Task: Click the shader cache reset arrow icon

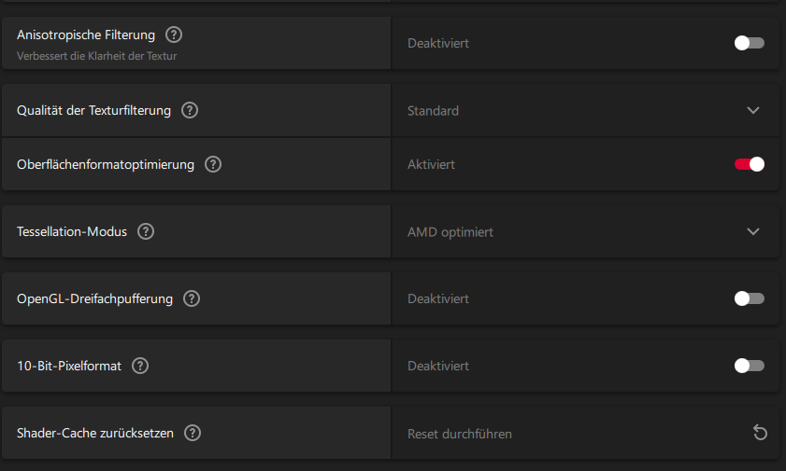Action: (760, 433)
